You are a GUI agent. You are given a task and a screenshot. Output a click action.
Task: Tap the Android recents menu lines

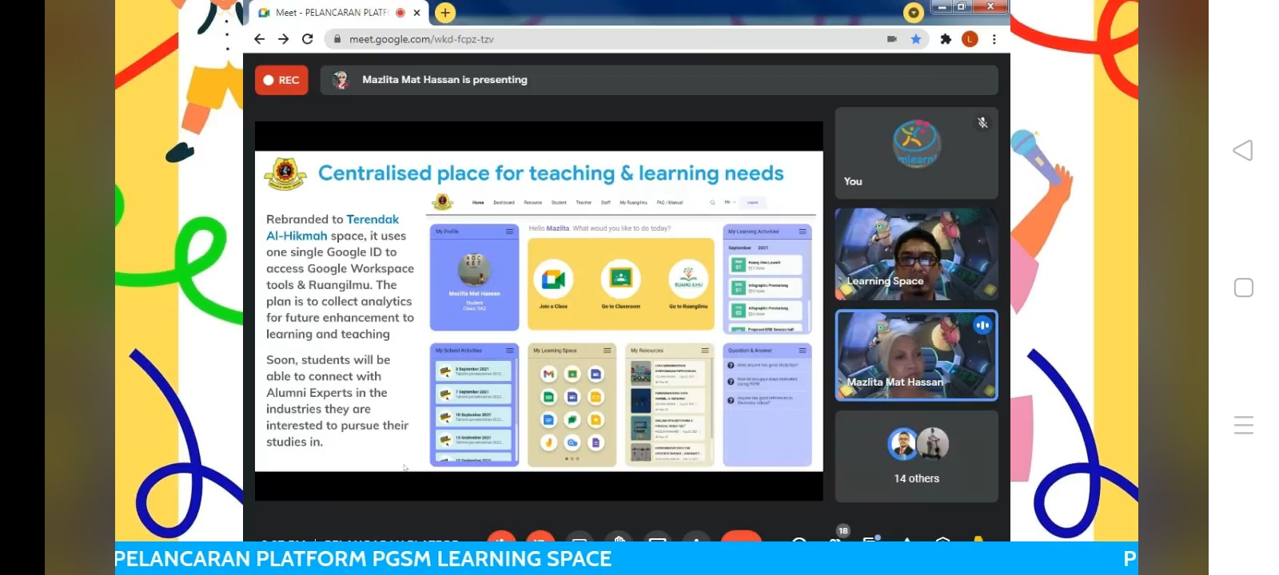point(1244,425)
